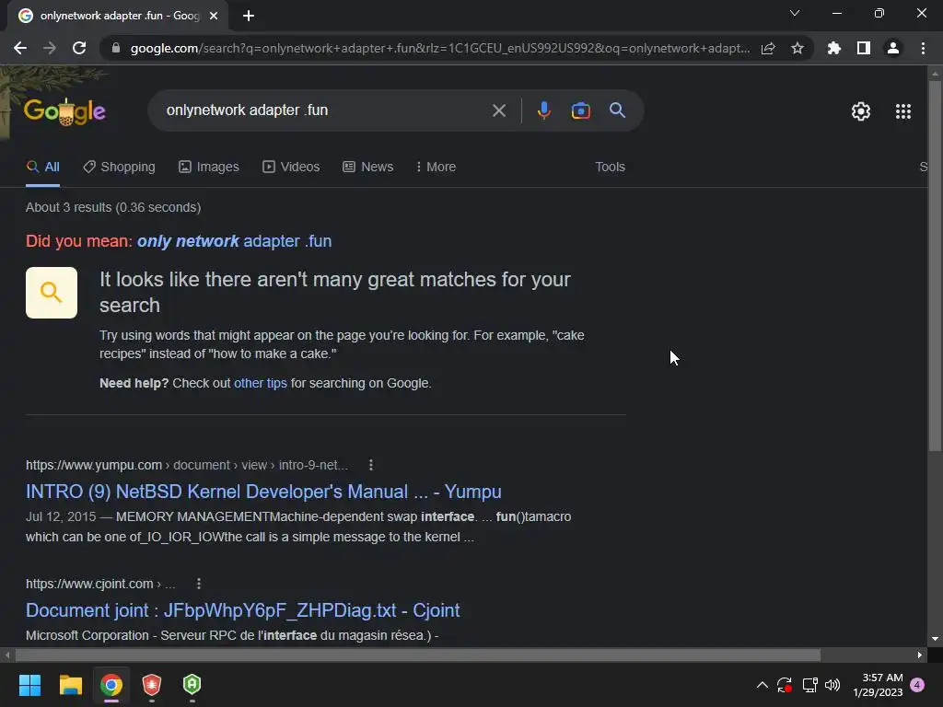Open Windows Start menu
943x707 pixels.
pos(29,685)
